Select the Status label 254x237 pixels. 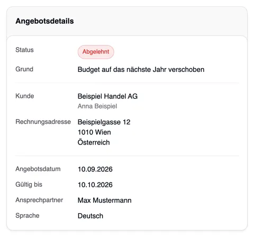click(24, 50)
